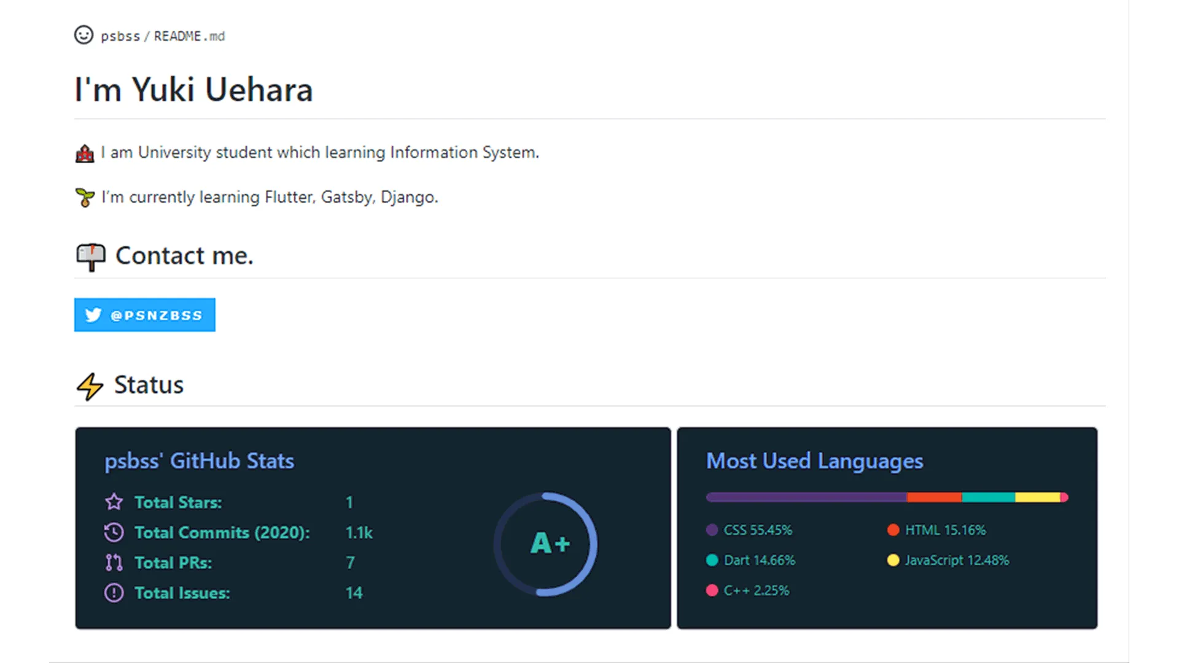This screenshot has height=663, width=1179.
Task: Click the 'Status' heading text
Action: (x=149, y=385)
